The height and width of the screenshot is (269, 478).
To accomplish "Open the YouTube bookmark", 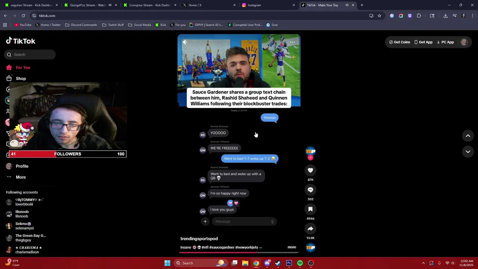I will coord(23,25).
